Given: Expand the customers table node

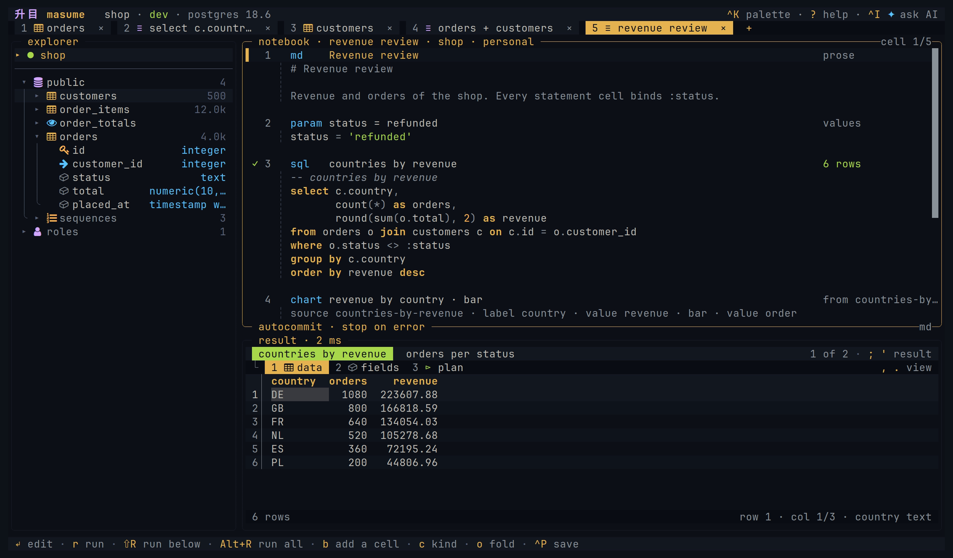Looking at the screenshot, I should (37, 96).
